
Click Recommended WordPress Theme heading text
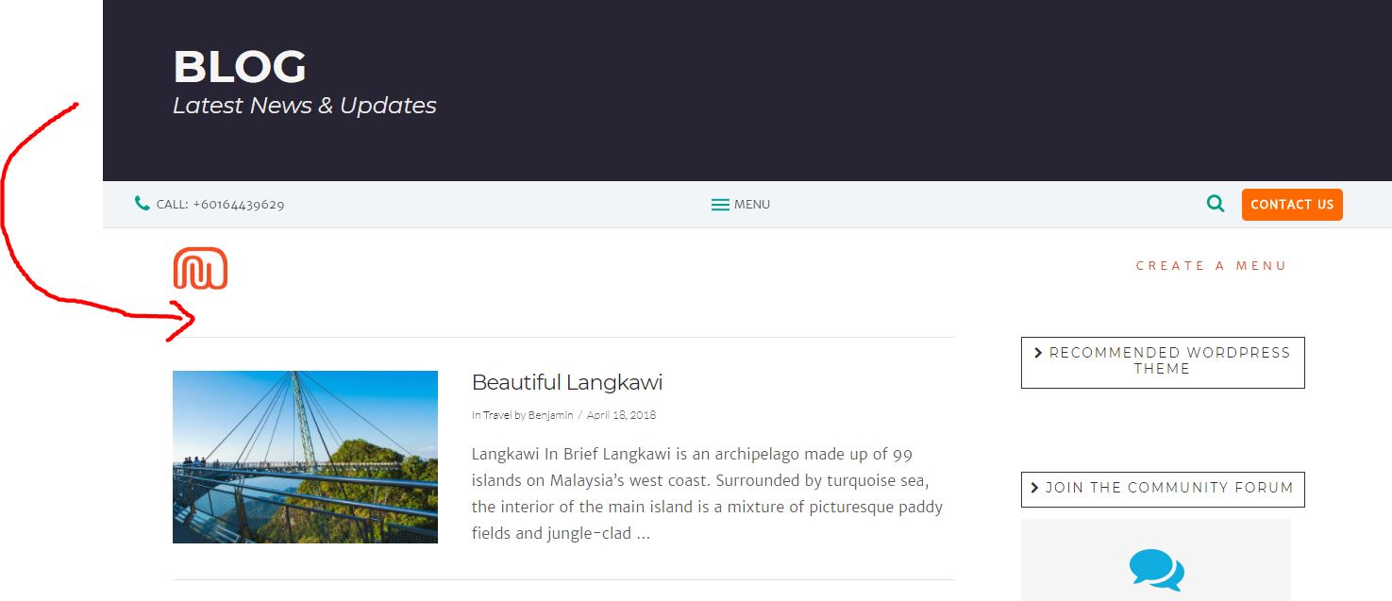(x=1168, y=360)
